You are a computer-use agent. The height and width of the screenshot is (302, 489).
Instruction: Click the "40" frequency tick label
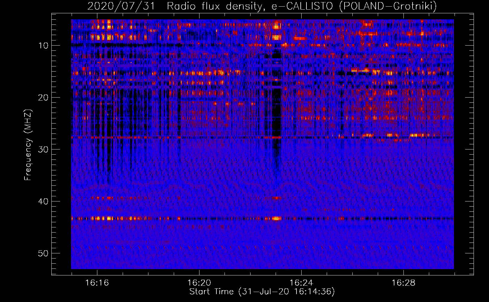pyautogui.click(x=44, y=201)
